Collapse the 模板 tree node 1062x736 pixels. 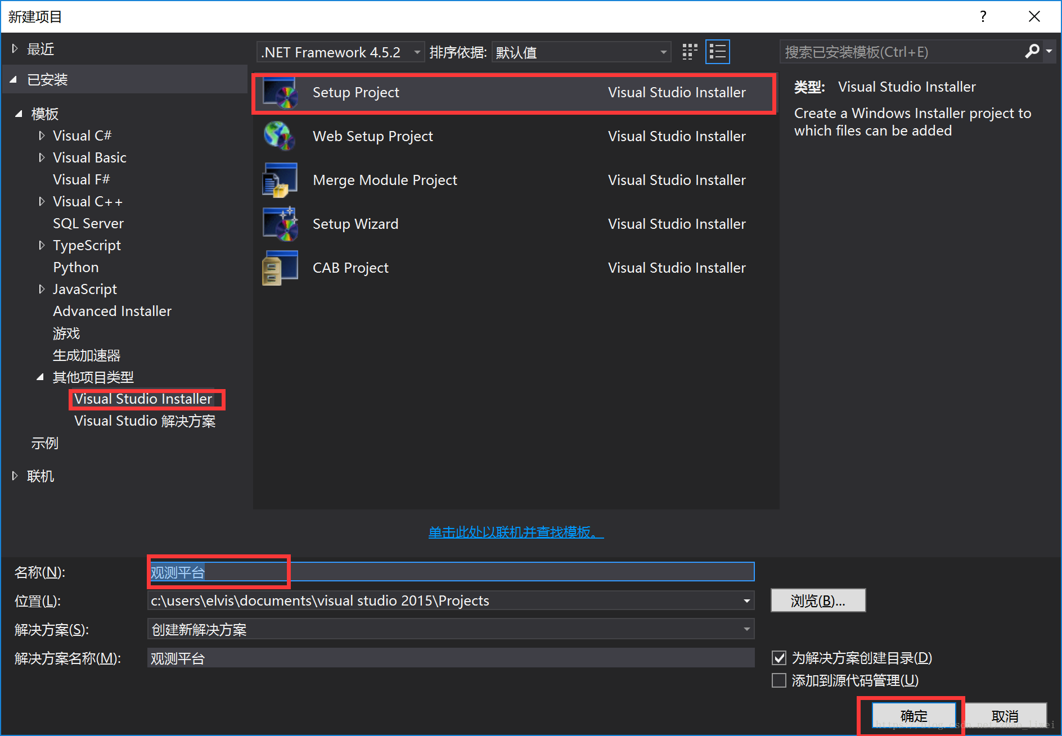click(x=19, y=114)
